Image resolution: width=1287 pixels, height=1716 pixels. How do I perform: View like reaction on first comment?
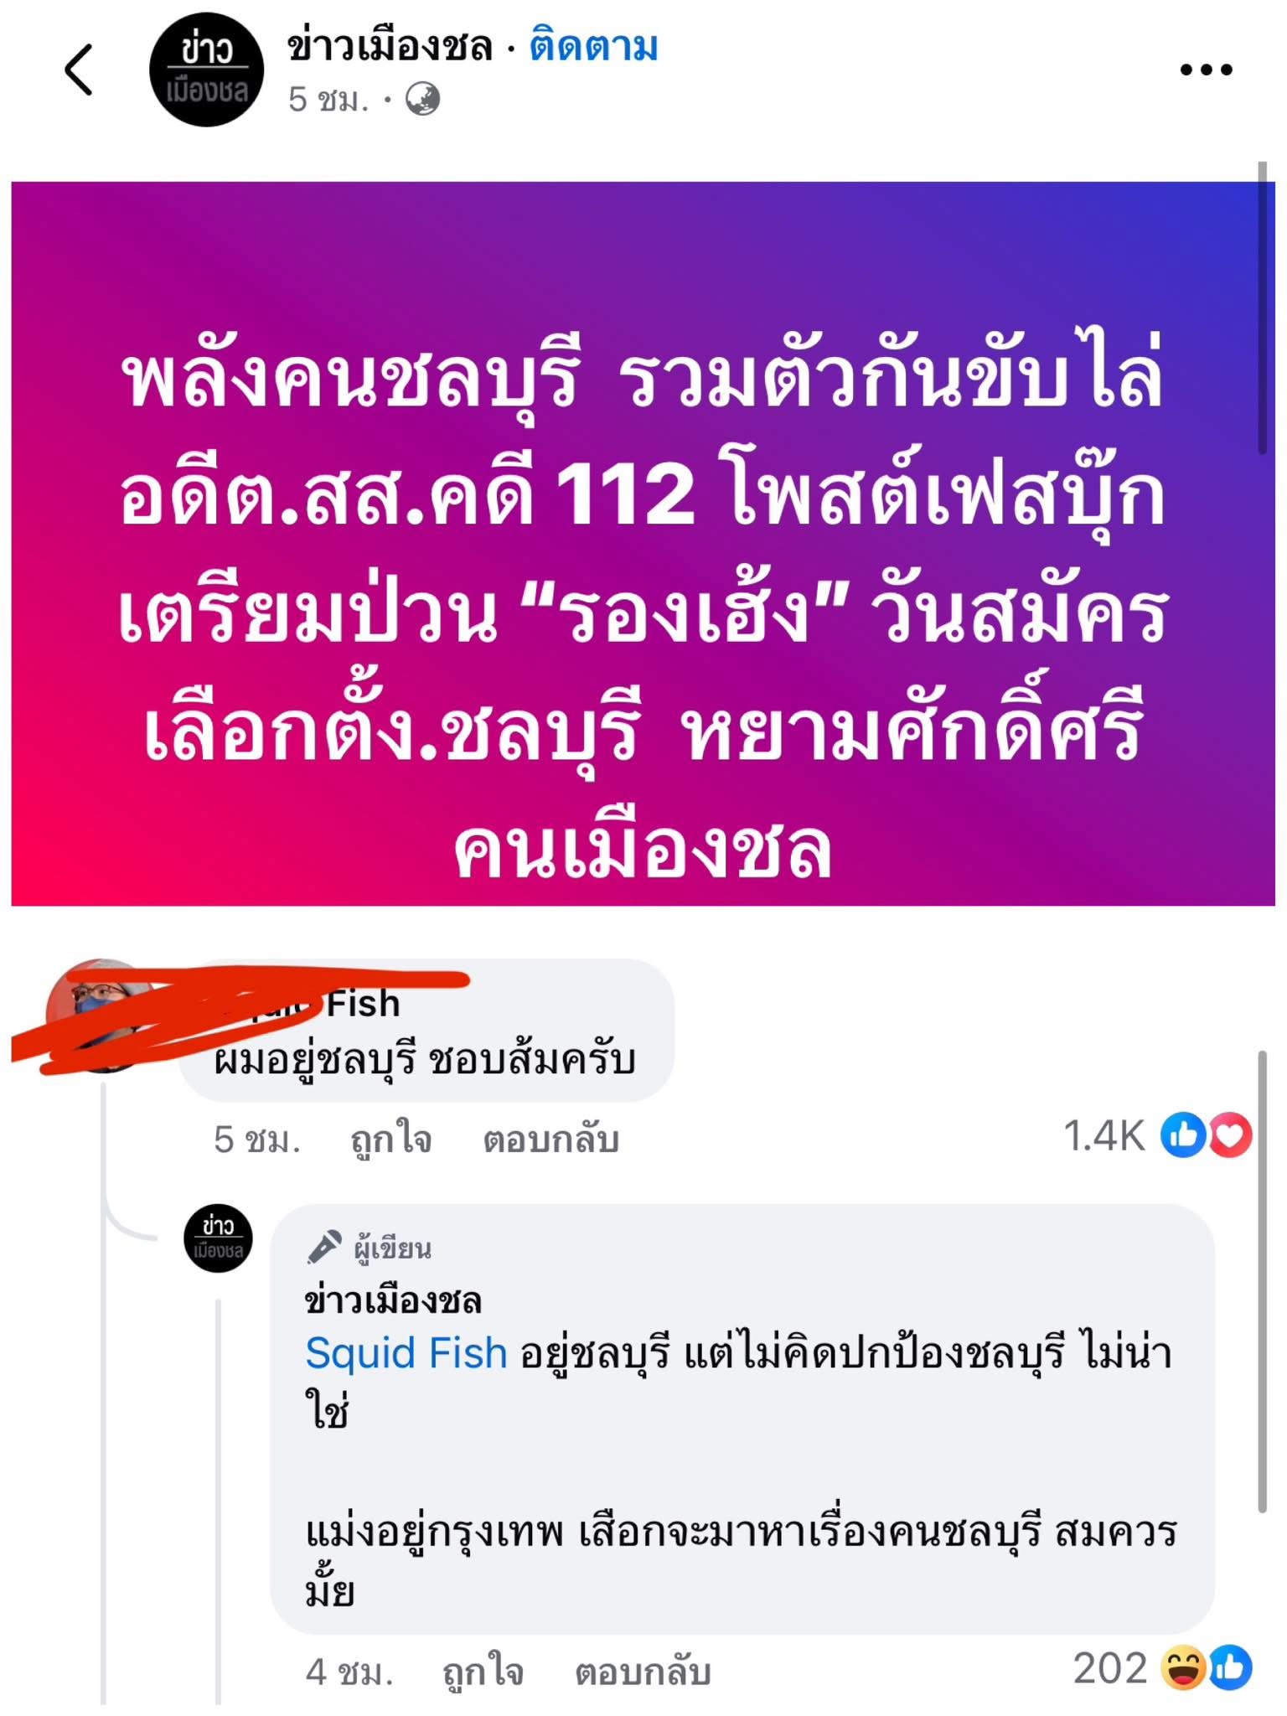[x=1183, y=1136]
